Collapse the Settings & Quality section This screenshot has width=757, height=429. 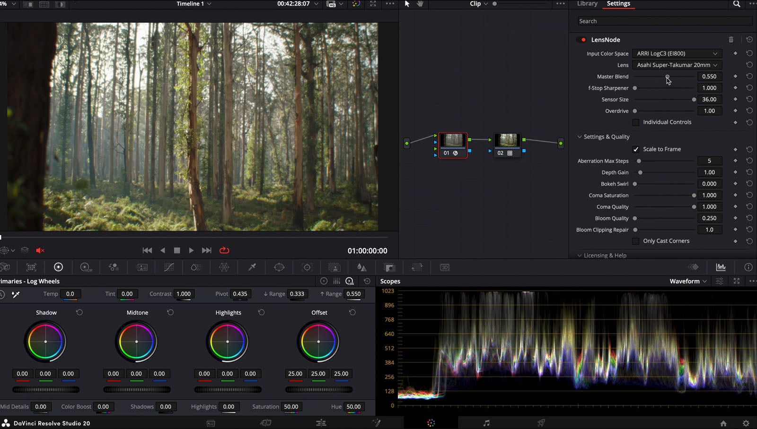click(580, 137)
